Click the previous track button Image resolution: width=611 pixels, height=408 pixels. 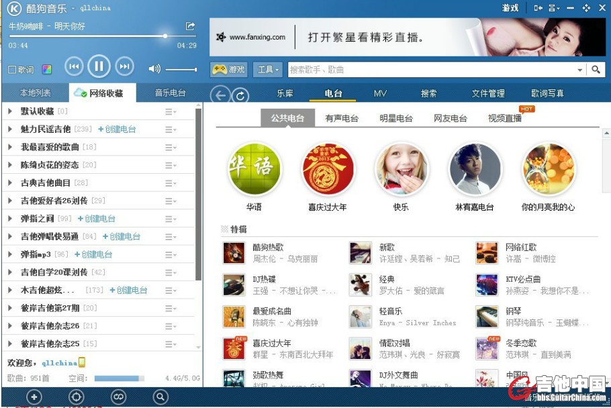pyautogui.click(x=74, y=67)
